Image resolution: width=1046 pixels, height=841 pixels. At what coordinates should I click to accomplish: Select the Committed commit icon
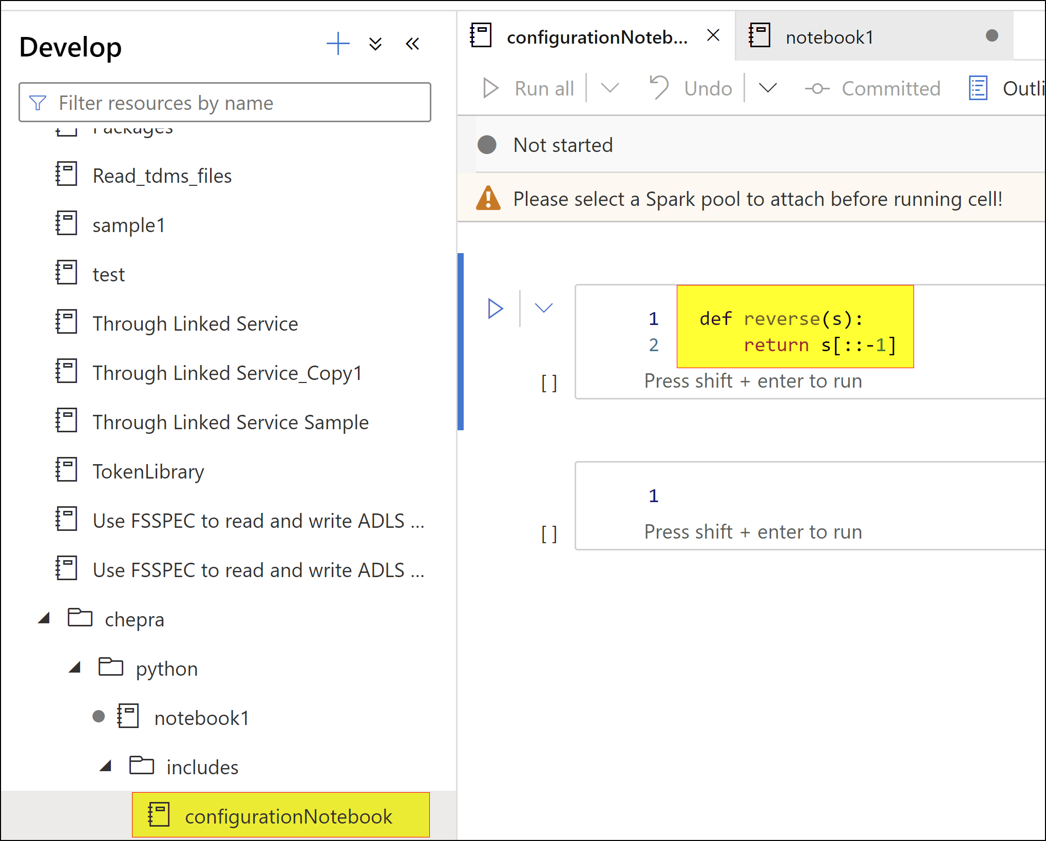[817, 88]
